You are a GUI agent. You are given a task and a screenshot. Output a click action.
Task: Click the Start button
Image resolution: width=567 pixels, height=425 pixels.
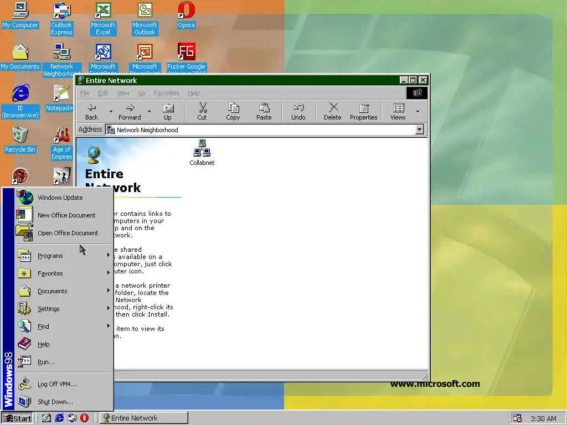click(17, 418)
